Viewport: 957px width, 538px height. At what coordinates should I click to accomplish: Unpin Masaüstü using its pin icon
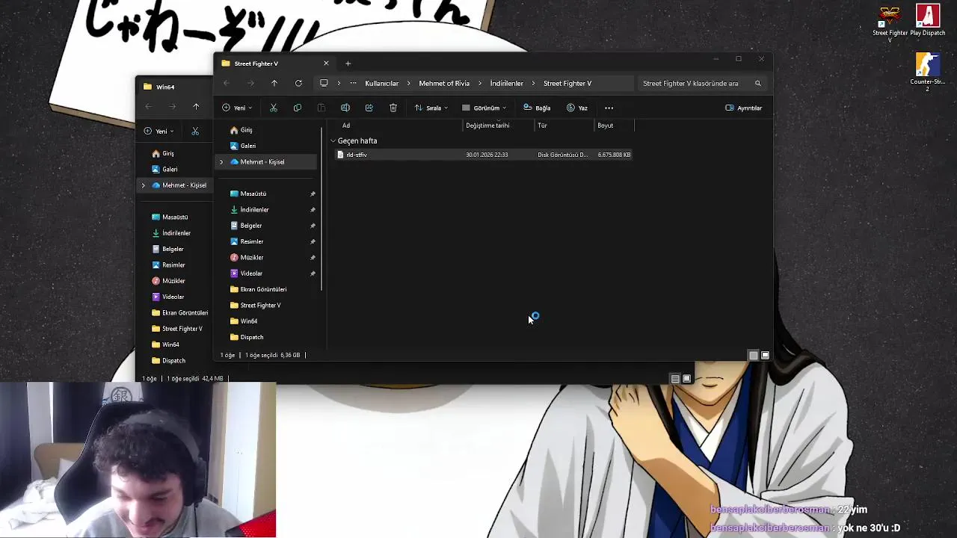click(x=313, y=194)
